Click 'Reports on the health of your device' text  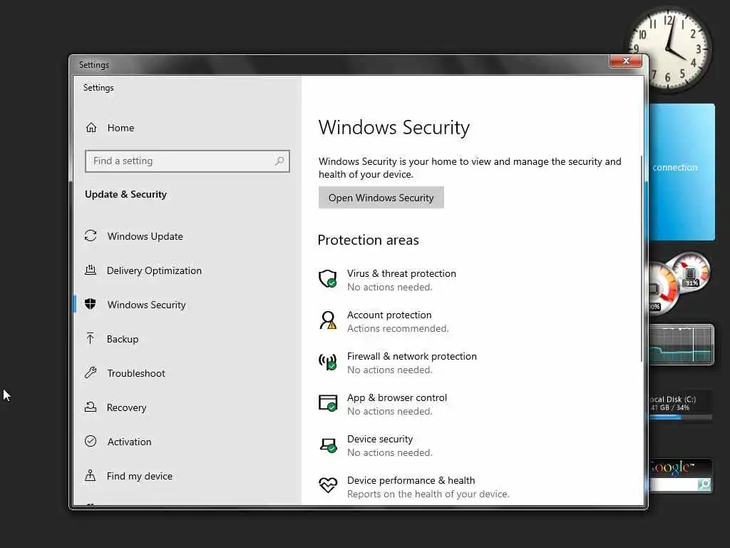click(428, 494)
